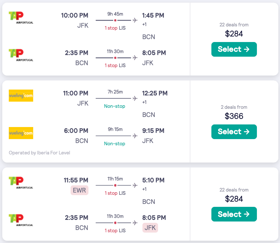Click TAP logo on first card's return flight
This screenshot has height=243, width=280.
point(21,55)
